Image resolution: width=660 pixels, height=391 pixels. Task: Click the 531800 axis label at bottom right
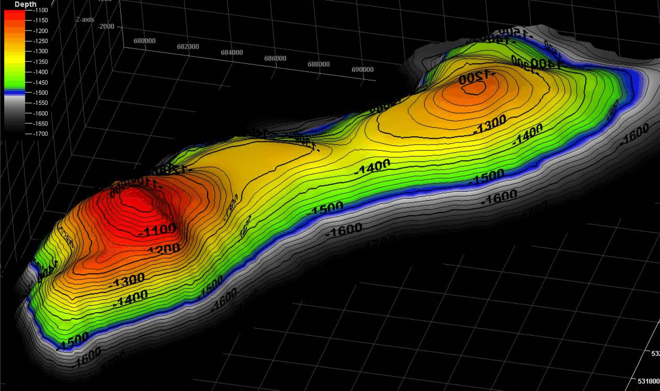point(648,381)
